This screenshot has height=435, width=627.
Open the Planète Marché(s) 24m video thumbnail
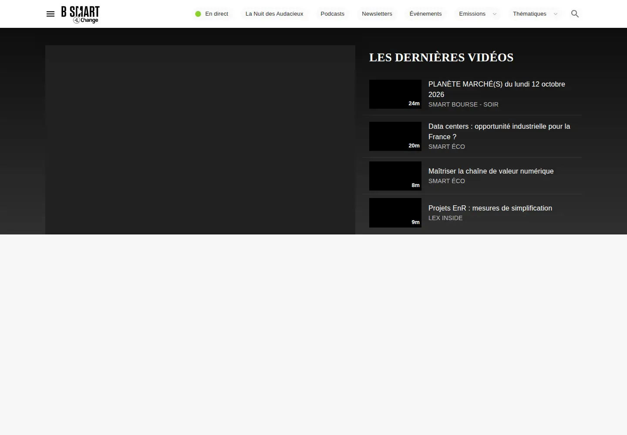(x=395, y=94)
